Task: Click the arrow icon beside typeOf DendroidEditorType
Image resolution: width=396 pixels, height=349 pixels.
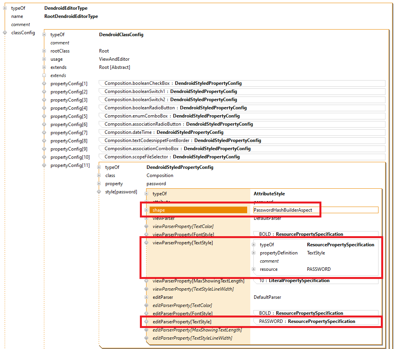Action: click(x=5, y=8)
